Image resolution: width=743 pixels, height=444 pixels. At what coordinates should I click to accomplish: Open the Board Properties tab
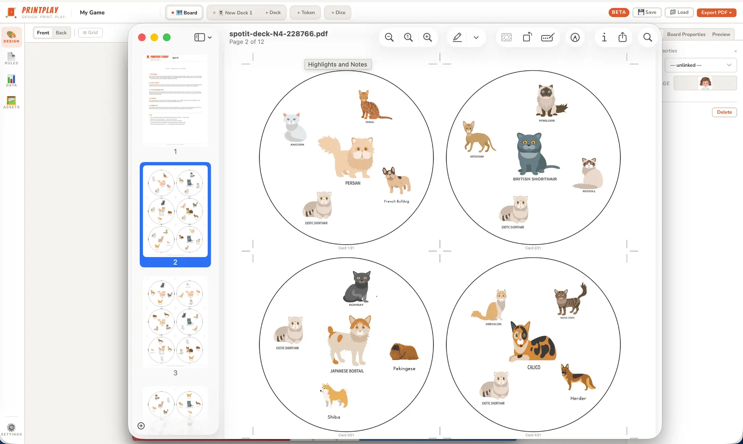pyautogui.click(x=686, y=34)
